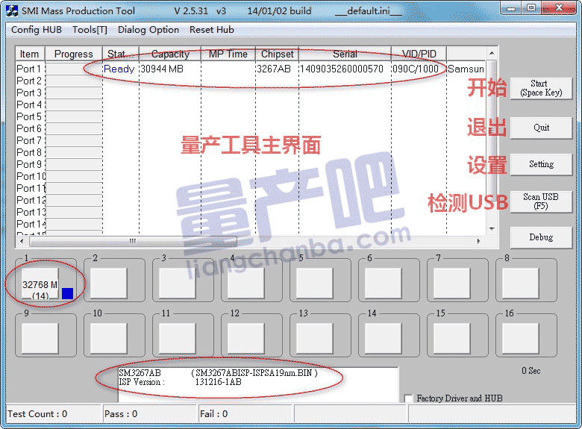Select empty port slot 9 box
582x429 pixels.
[x=40, y=338]
